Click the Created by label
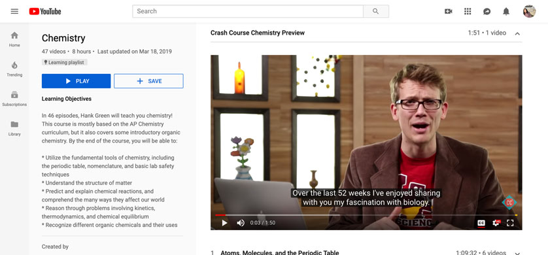The height and width of the screenshot is (255, 548). [55, 246]
